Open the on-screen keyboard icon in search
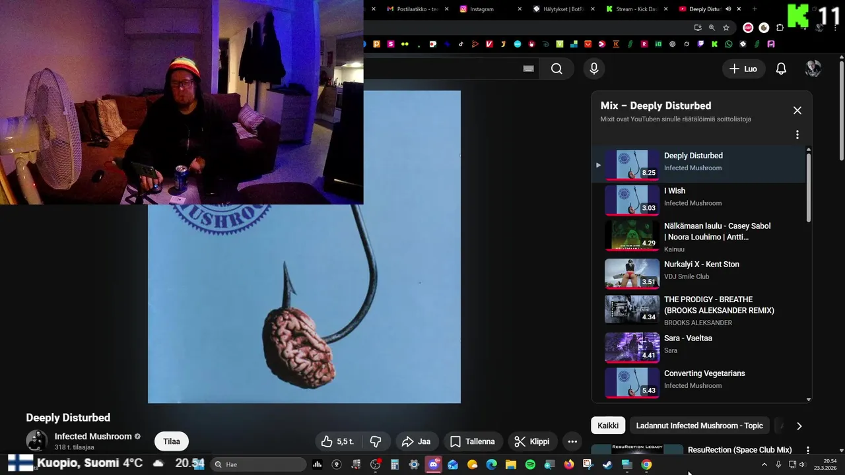Image resolution: width=845 pixels, height=475 pixels. tap(528, 69)
